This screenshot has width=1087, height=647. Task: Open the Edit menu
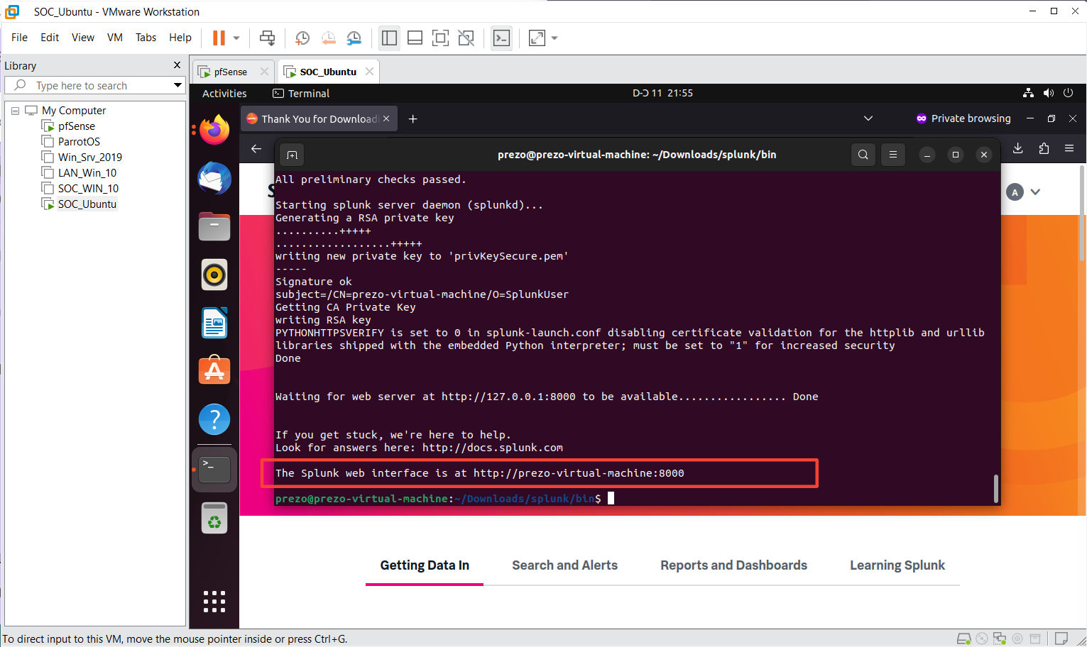(x=50, y=38)
